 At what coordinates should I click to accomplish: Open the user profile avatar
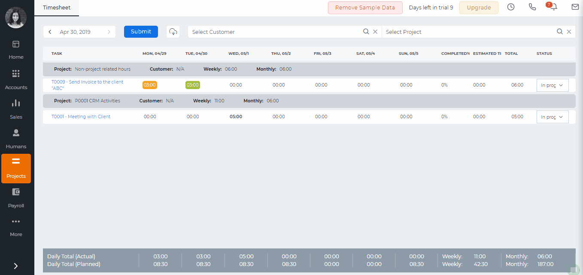[x=16, y=18]
